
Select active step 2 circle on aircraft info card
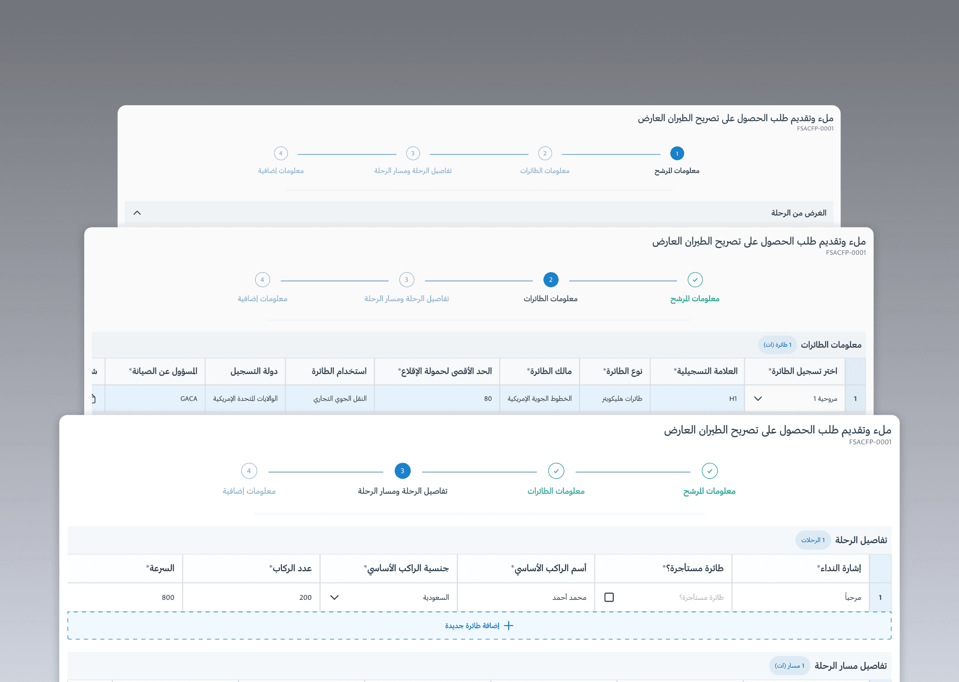(x=551, y=280)
